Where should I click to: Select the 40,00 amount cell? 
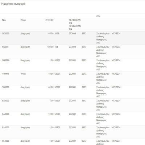click(51, 87)
